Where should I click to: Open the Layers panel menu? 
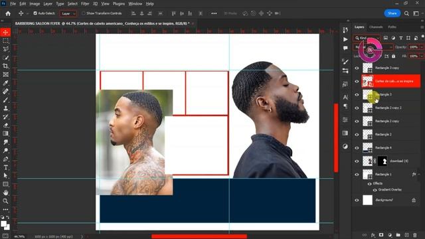point(422,27)
